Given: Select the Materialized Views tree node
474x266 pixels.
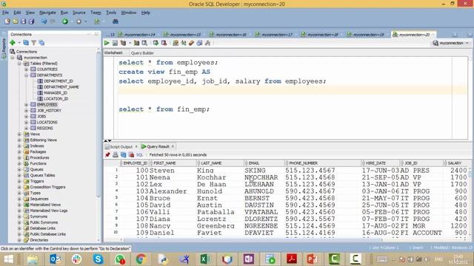Looking at the screenshot, I should click(45, 205).
